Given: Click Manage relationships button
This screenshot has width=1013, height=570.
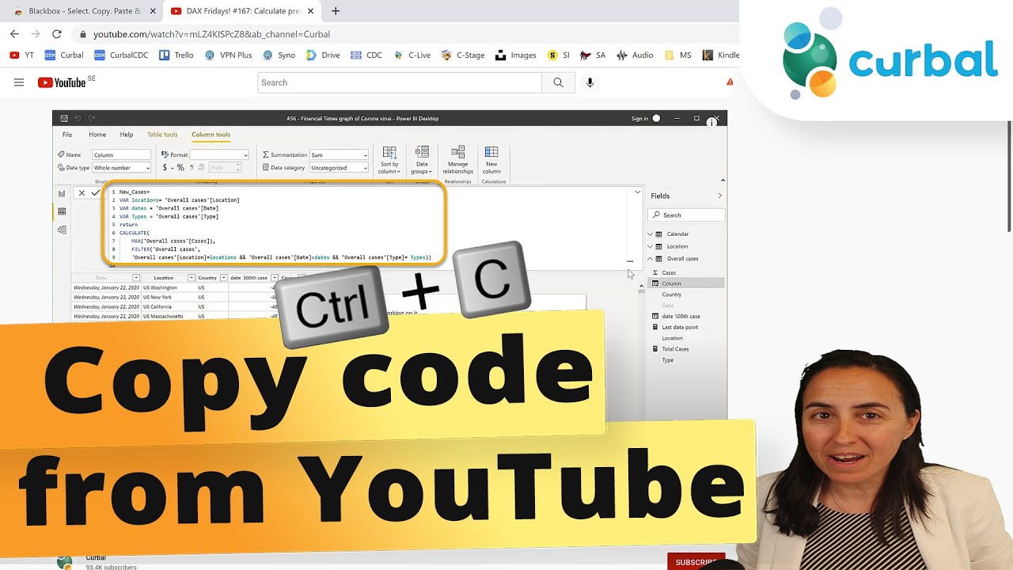Looking at the screenshot, I should coord(457,160).
